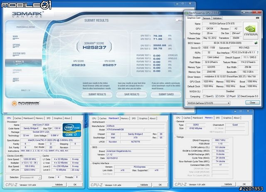Click the GPU-Z BIOS Version field
The width and height of the screenshot is (266, 192).
(228, 43)
